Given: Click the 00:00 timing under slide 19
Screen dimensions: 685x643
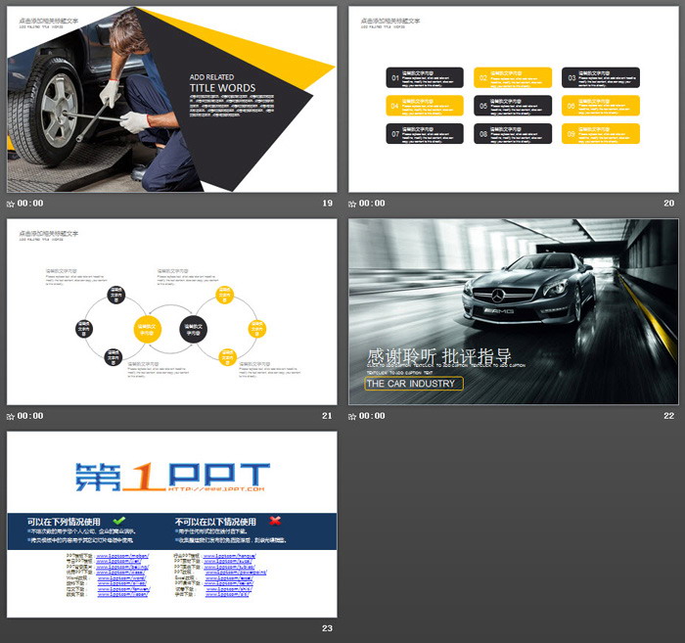Looking at the screenshot, I should [30, 204].
